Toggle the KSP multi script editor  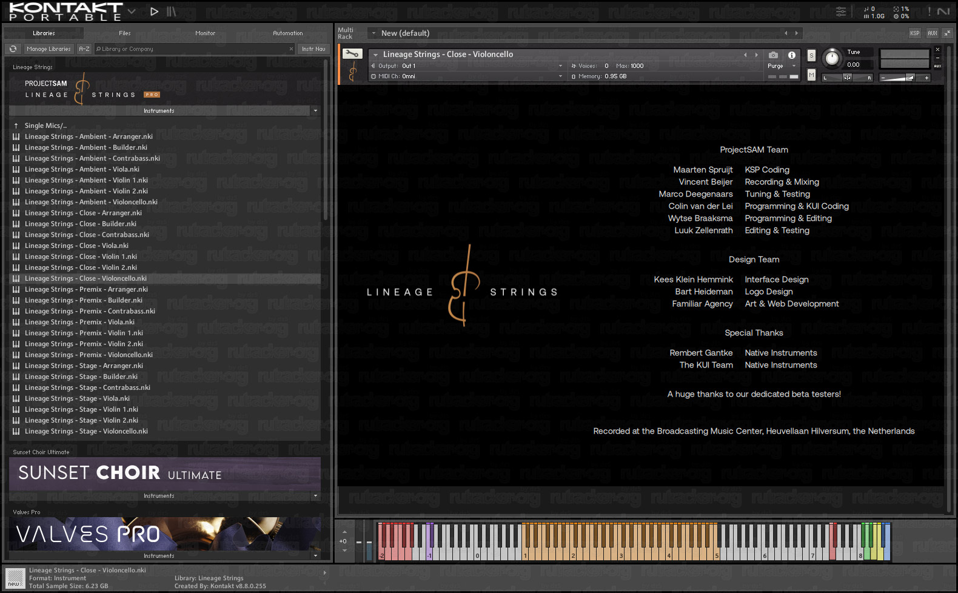(x=914, y=33)
